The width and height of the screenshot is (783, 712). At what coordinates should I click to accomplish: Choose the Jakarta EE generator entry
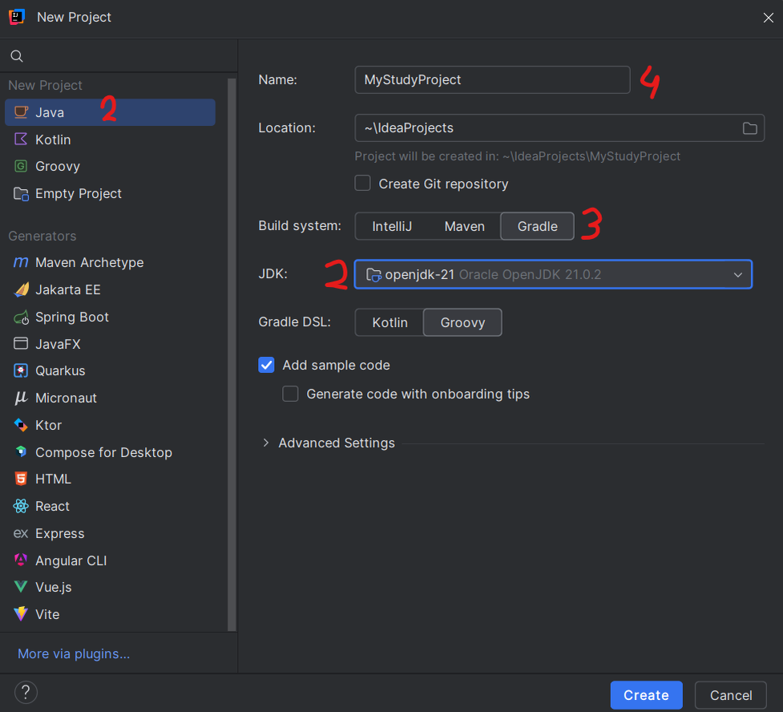110,289
